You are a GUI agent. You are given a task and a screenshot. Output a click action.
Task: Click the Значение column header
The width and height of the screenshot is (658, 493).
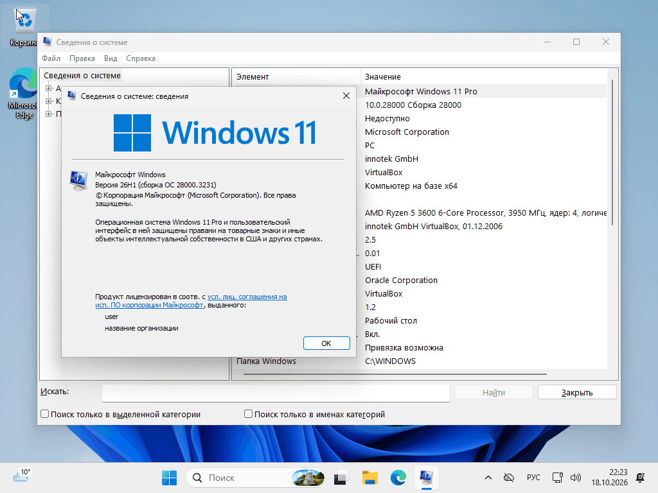click(x=484, y=77)
